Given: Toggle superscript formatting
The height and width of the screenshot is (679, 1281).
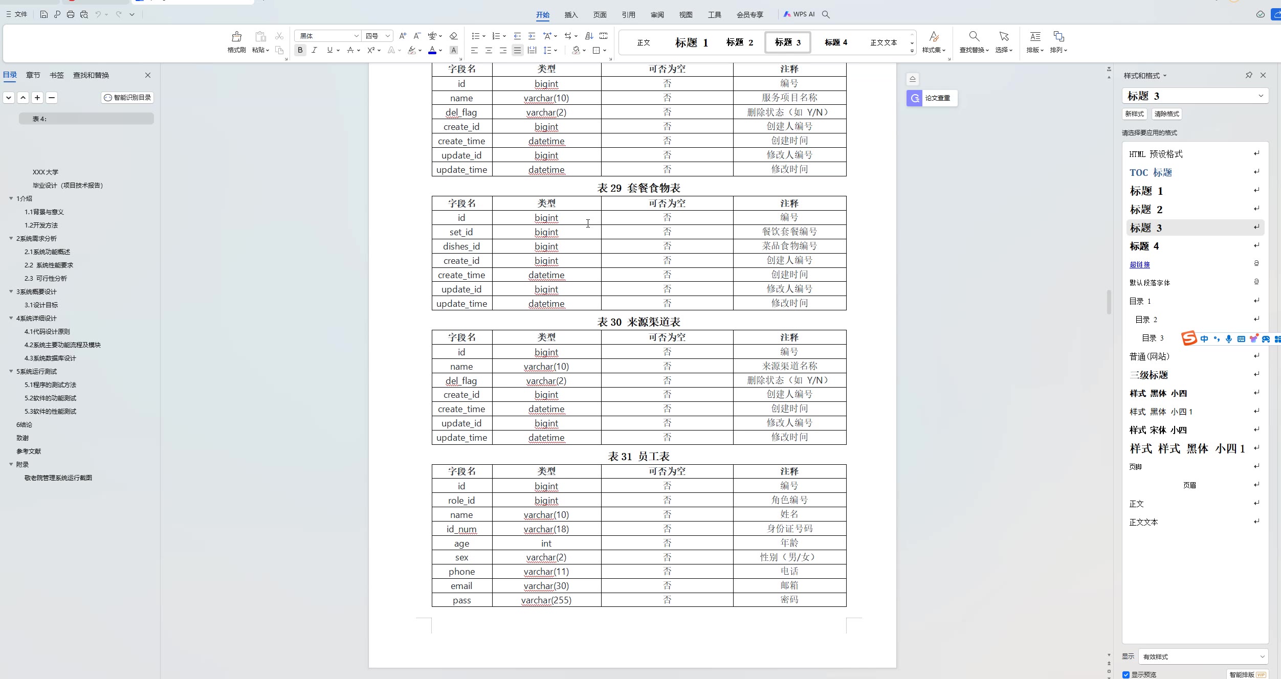Looking at the screenshot, I should click(371, 50).
